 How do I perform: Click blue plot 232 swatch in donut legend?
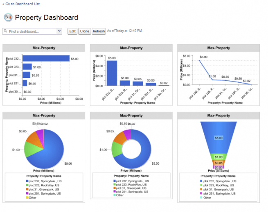[115, 181]
